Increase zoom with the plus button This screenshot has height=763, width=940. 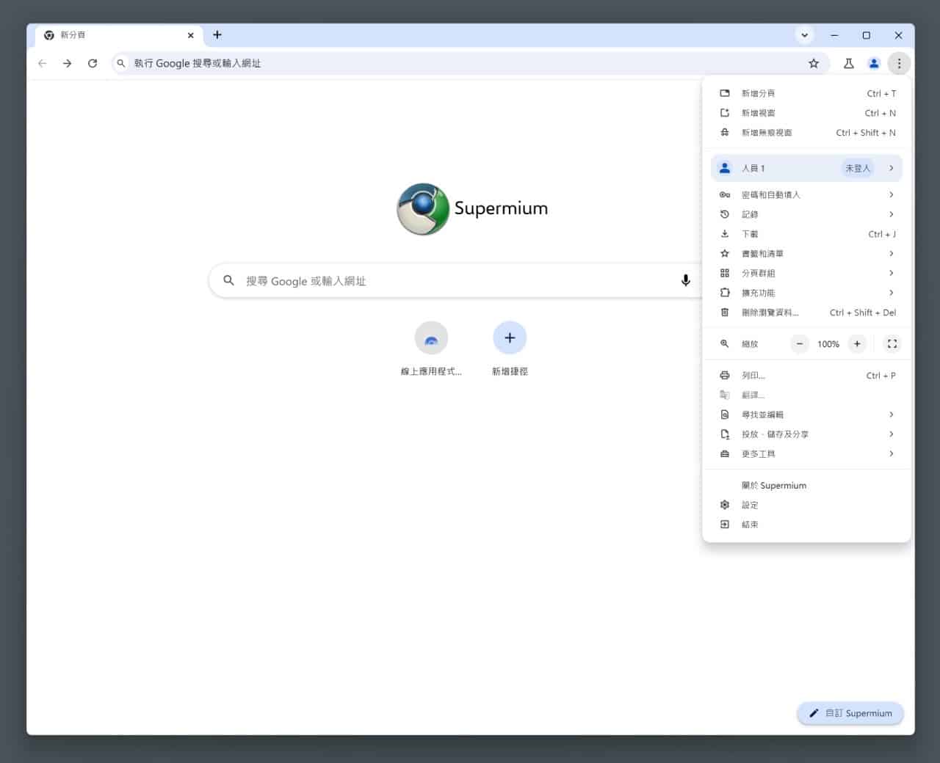coord(857,344)
